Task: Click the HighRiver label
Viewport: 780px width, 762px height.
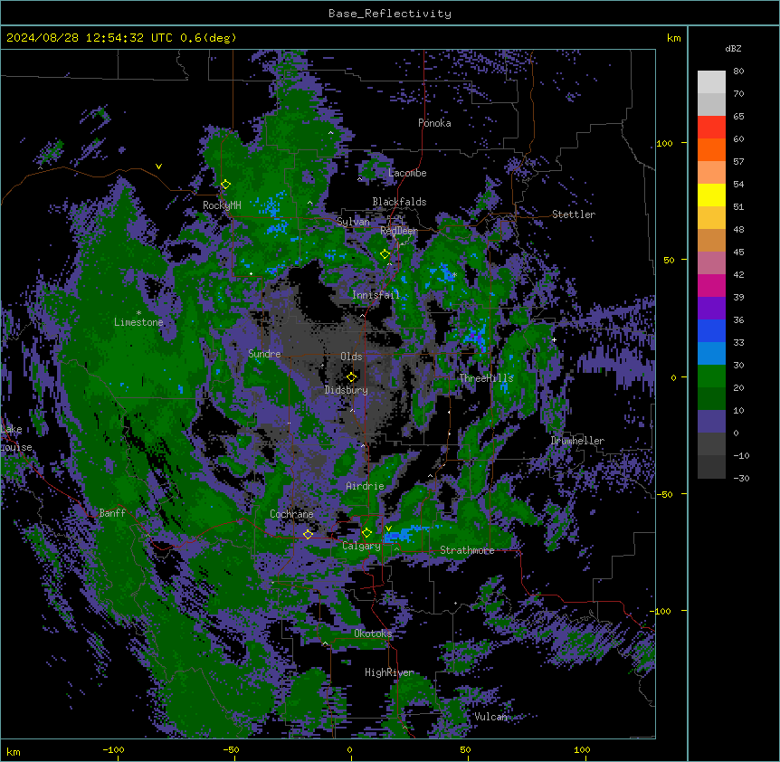Action: (x=389, y=672)
